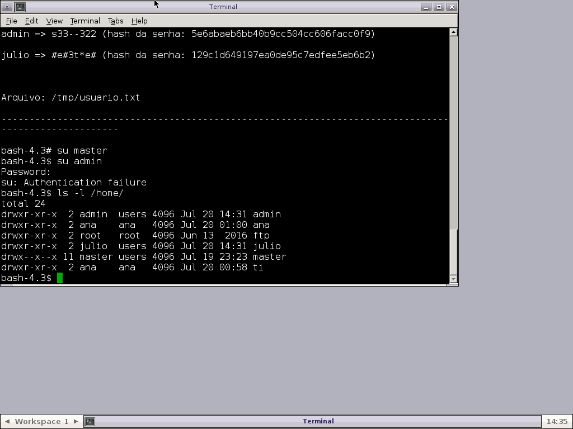The image size is (573, 429).
Task: Click the green cursor at the prompt
Action: 60,278
